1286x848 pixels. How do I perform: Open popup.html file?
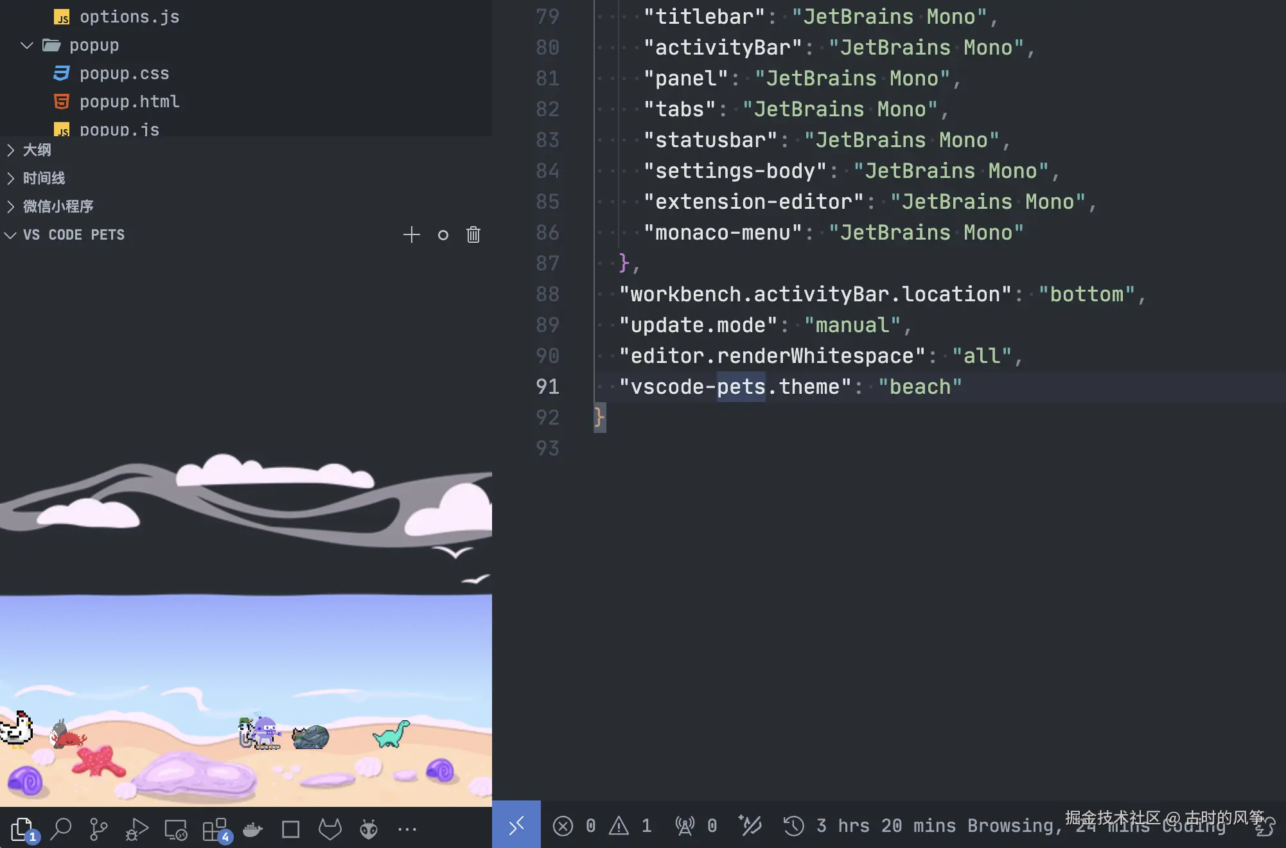pos(129,102)
